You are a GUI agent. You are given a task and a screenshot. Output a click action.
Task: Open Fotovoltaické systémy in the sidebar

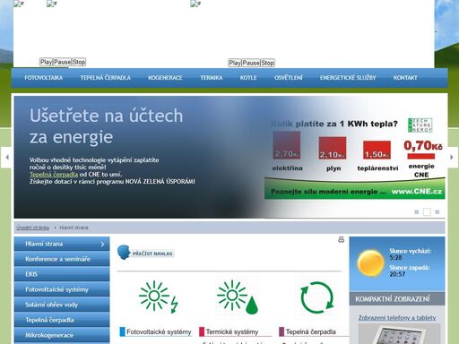62,289
